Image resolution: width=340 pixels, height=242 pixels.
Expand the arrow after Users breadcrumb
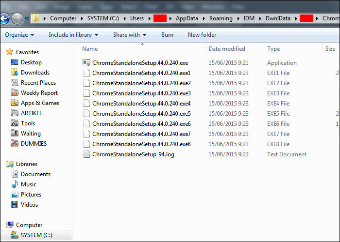point(150,18)
